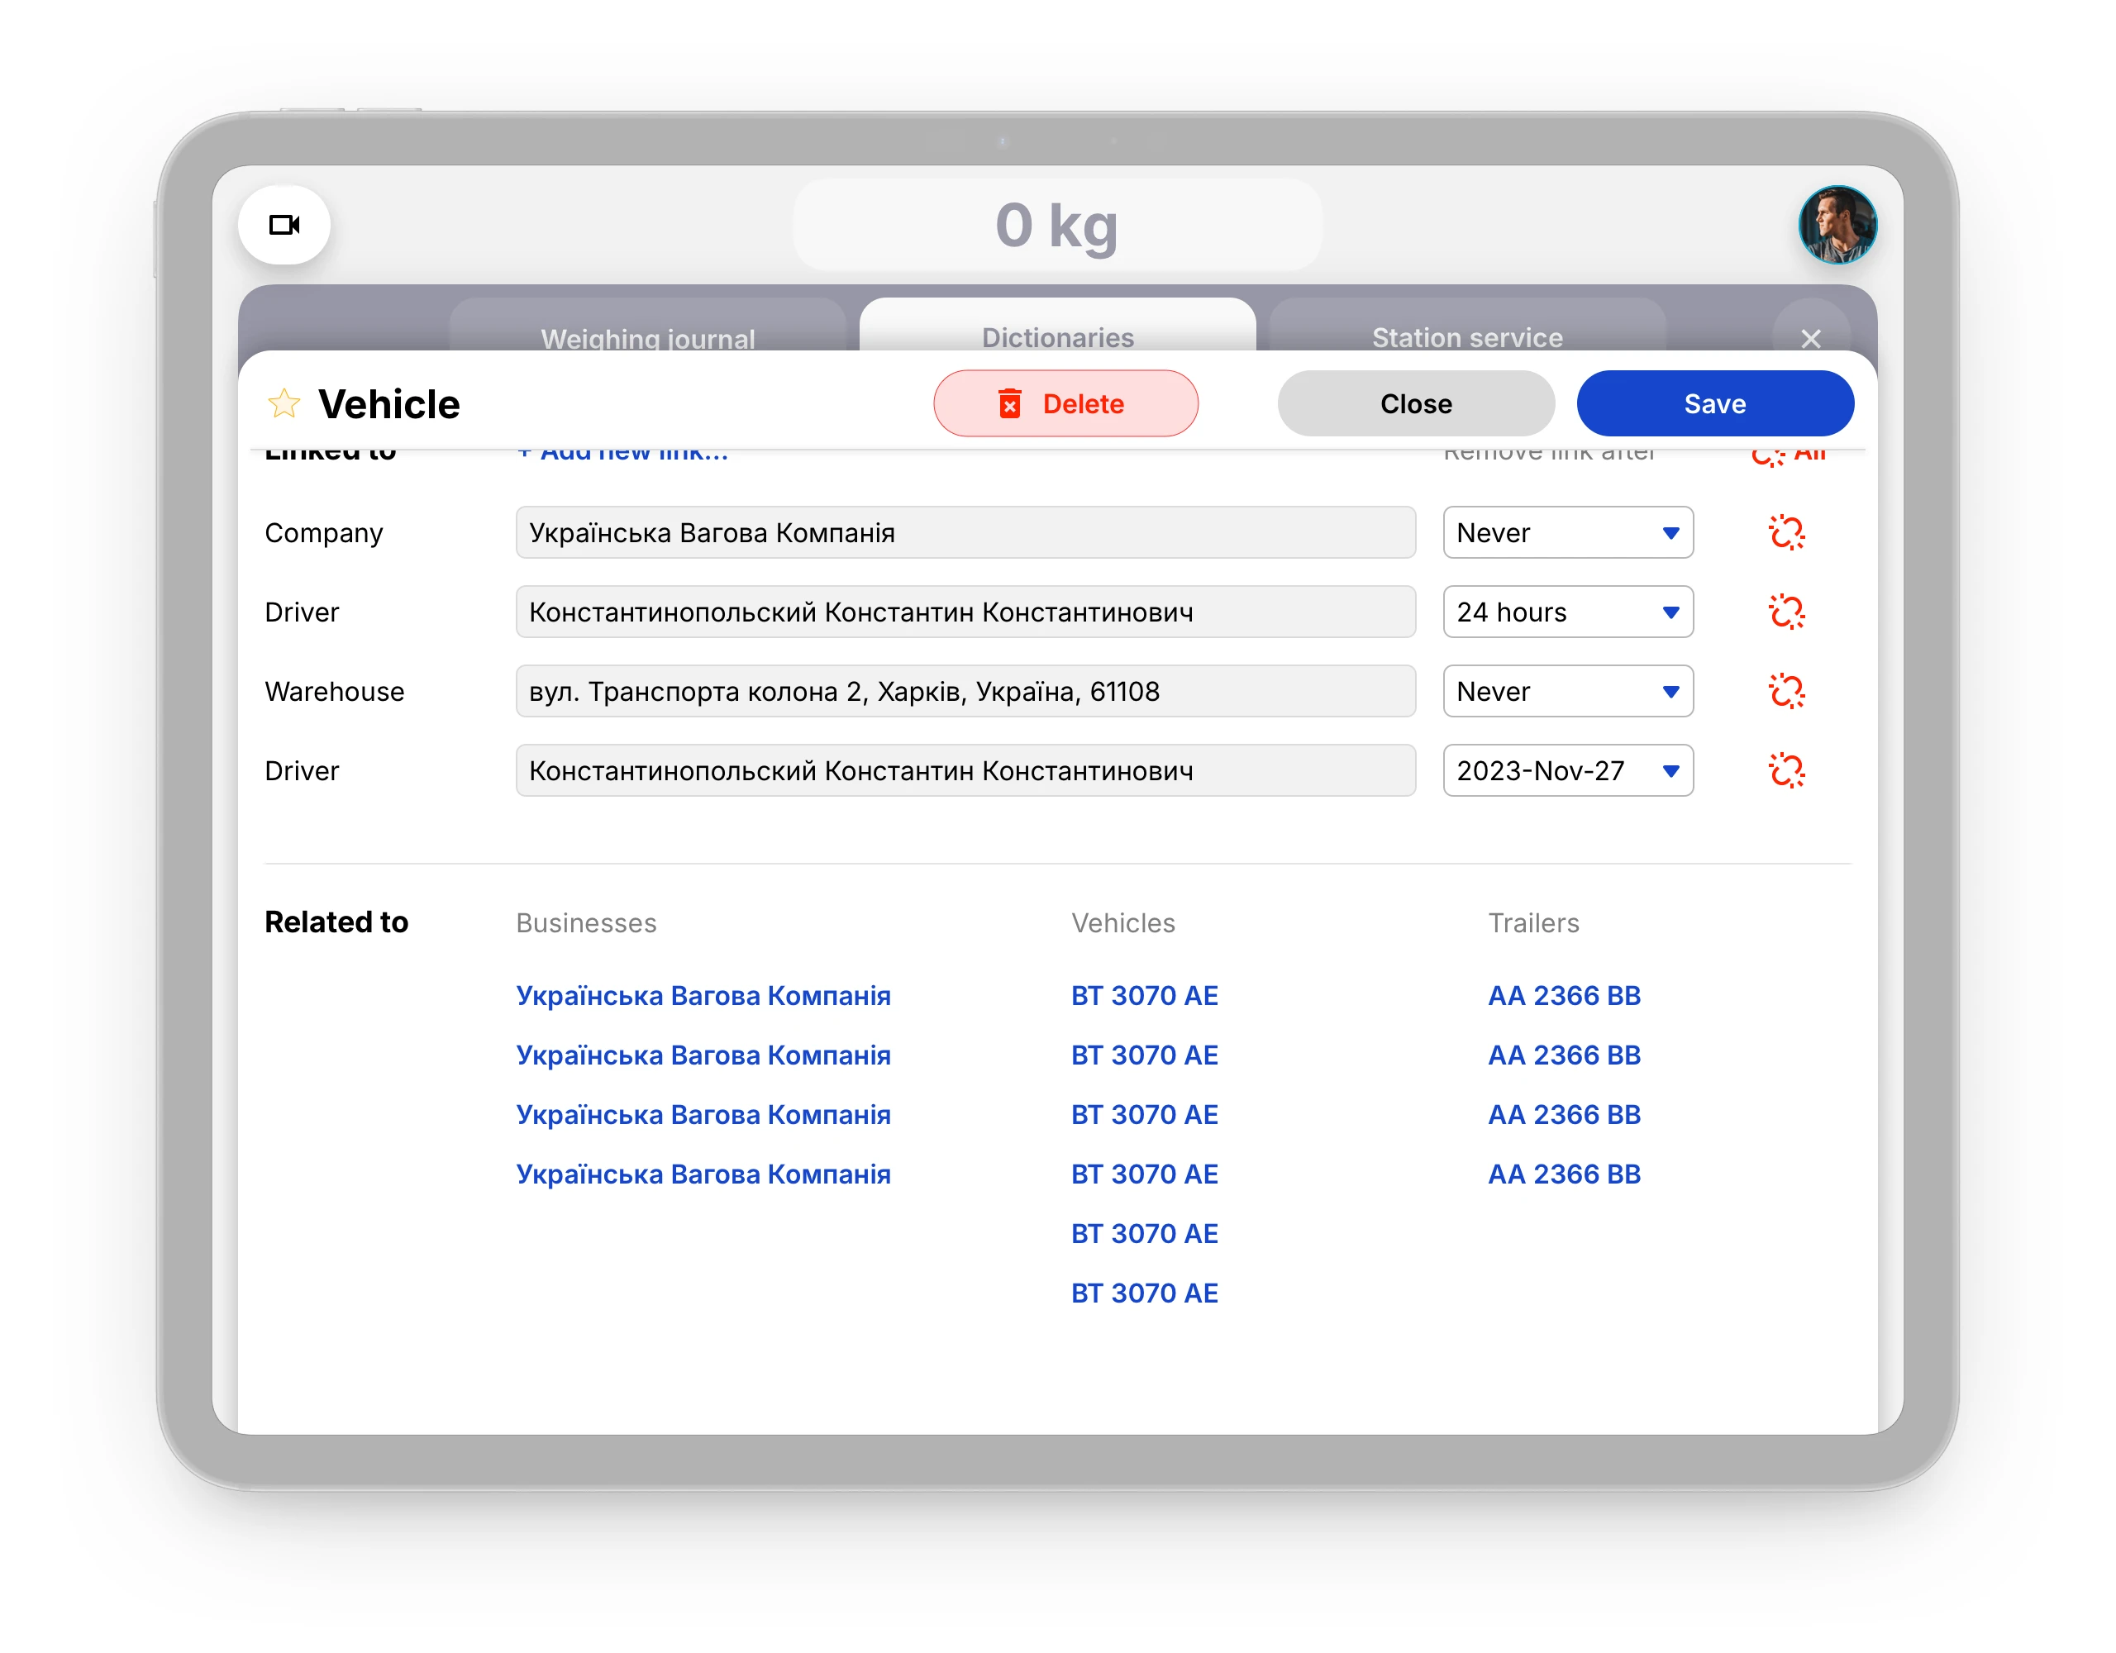2116x1653 pixels.
Task: Toggle the favorite star next to Vehicle
Action: pos(284,403)
